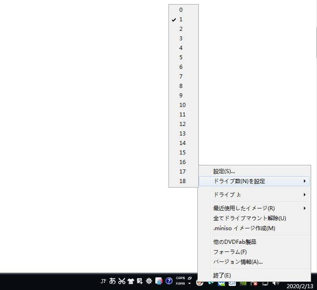This screenshot has height=290, width=317.
Task: Set drive count to 8
Action: tap(183, 86)
